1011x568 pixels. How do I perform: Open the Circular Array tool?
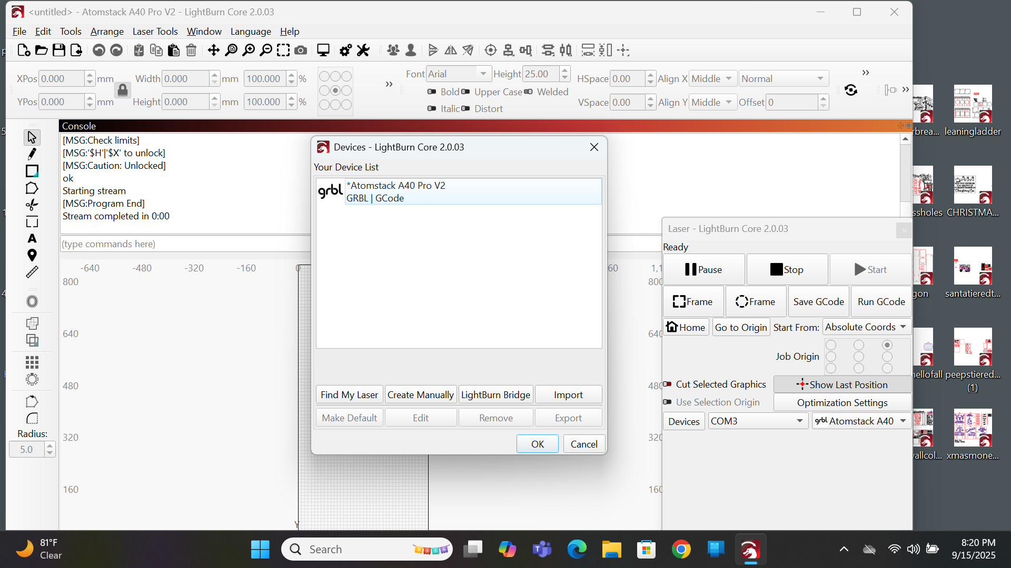32,379
